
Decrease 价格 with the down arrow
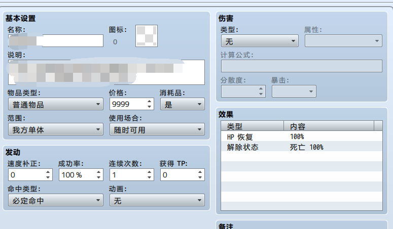coord(150,107)
